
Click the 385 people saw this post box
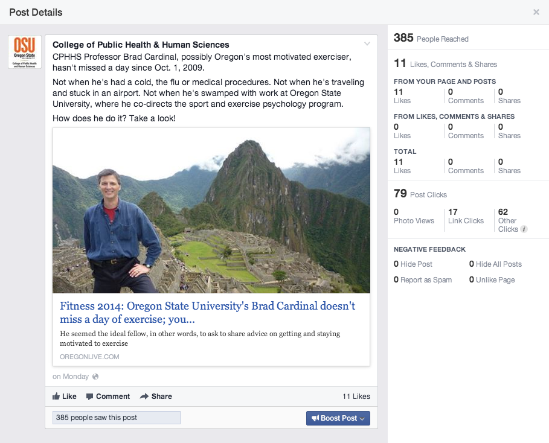pos(116,418)
